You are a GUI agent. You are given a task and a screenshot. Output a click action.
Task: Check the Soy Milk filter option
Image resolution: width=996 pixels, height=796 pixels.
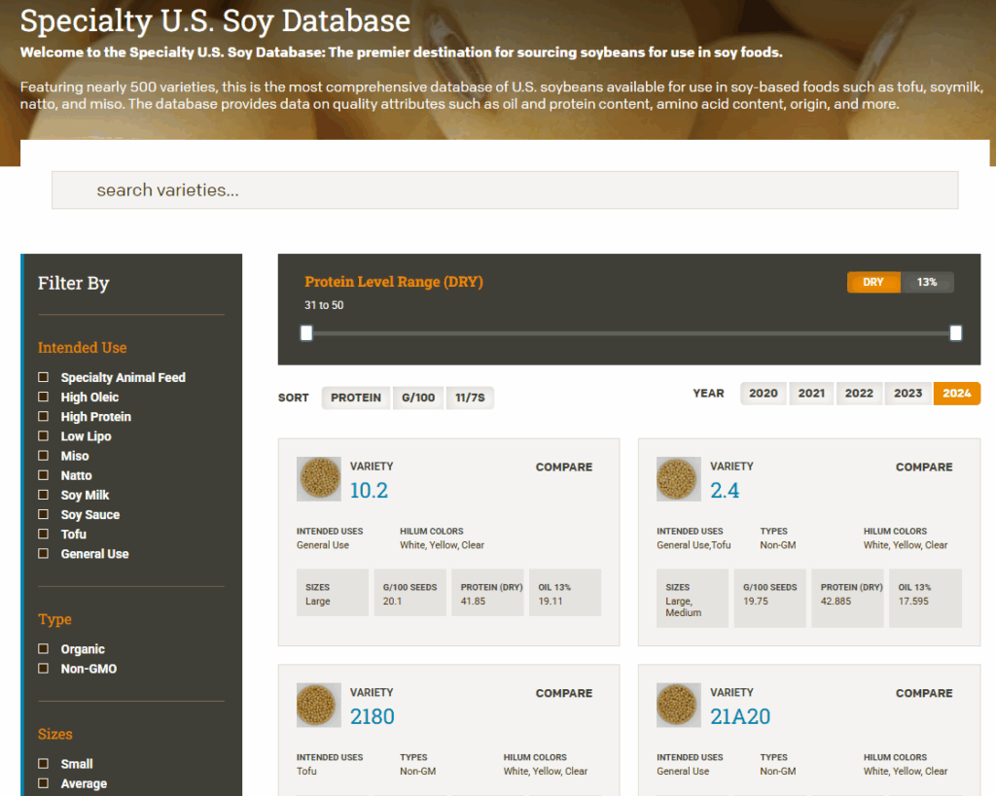point(43,495)
